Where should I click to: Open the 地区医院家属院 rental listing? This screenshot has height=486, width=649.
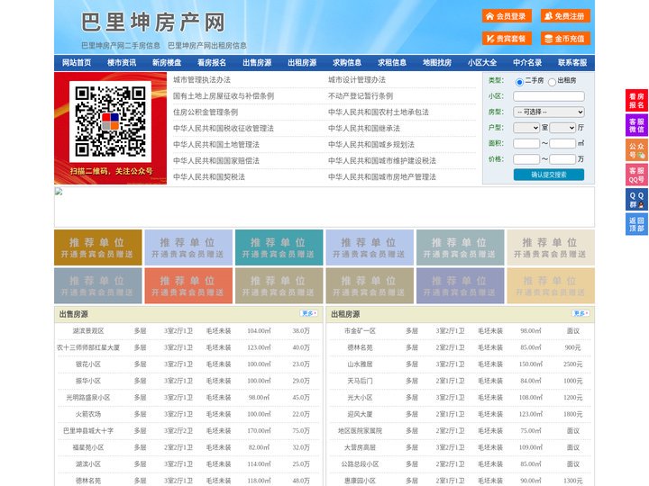coord(360,430)
